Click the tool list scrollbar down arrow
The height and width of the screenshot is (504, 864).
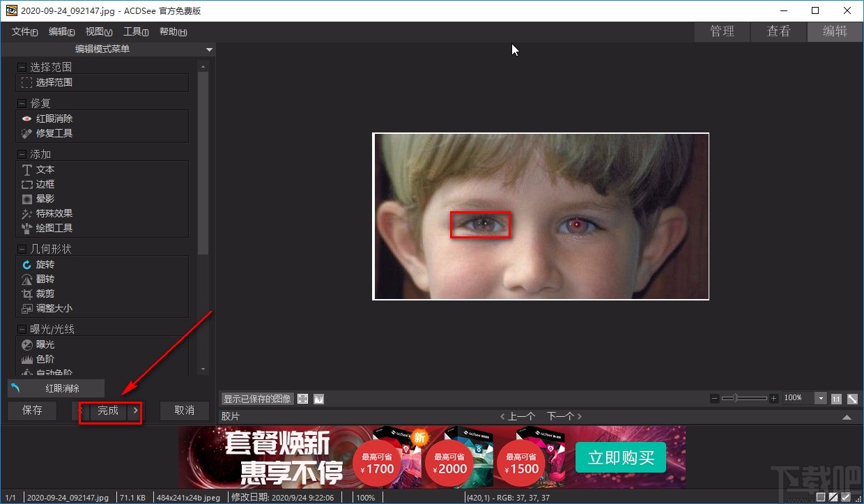coord(203,369)
